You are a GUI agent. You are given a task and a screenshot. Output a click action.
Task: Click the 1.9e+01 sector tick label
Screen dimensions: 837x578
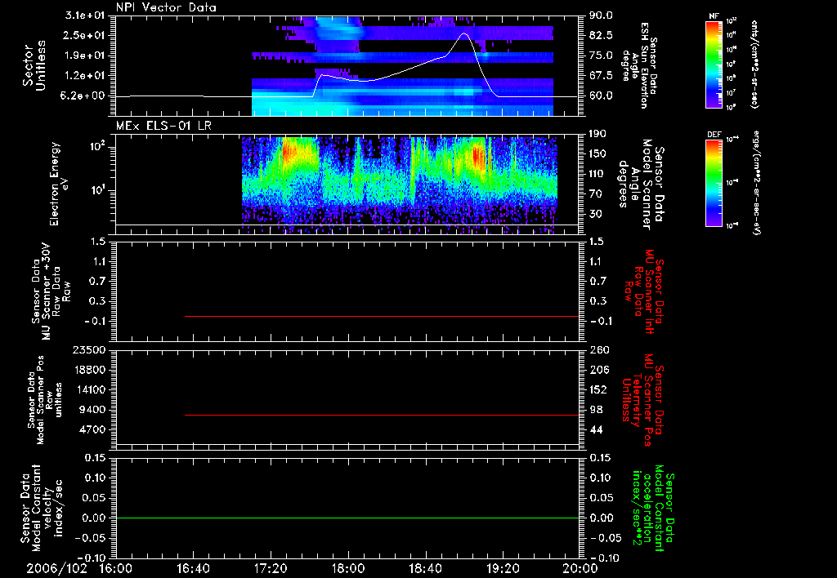[x=85, y=56]
